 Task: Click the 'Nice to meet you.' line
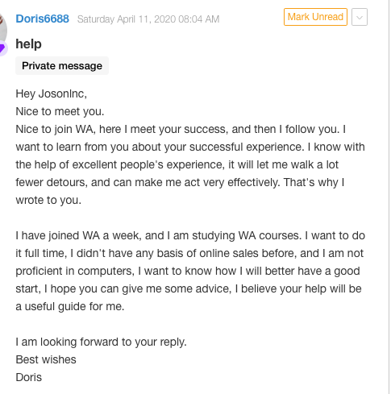[x=60, y=112]
